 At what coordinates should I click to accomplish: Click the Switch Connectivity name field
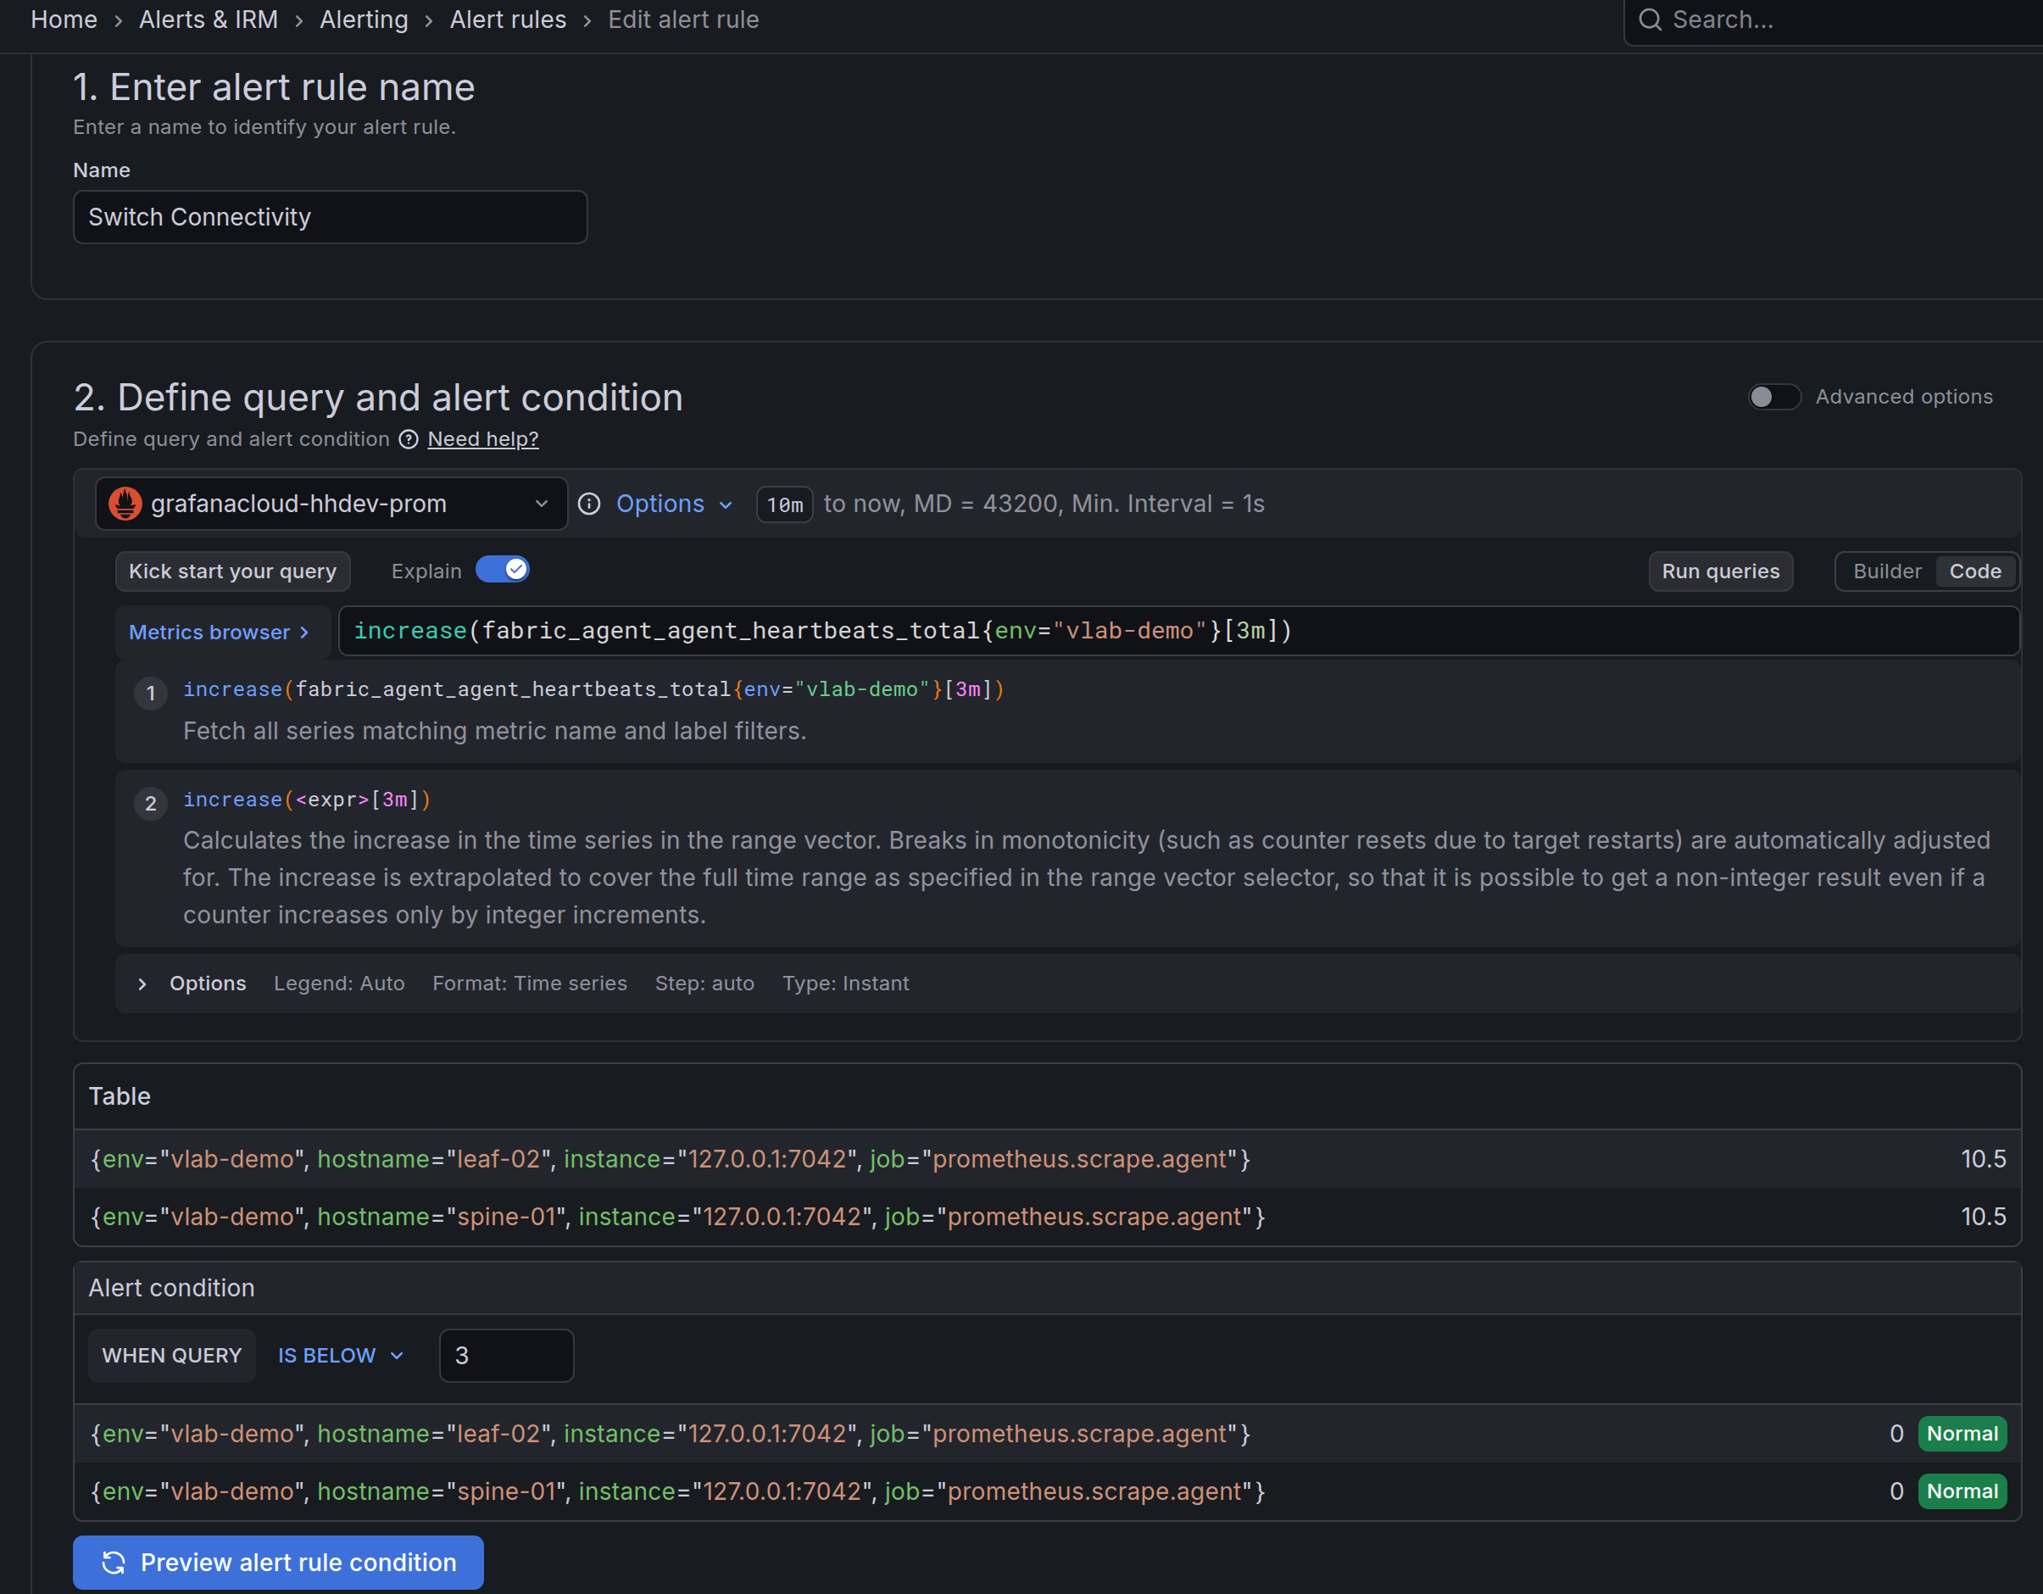pos(331,217)
